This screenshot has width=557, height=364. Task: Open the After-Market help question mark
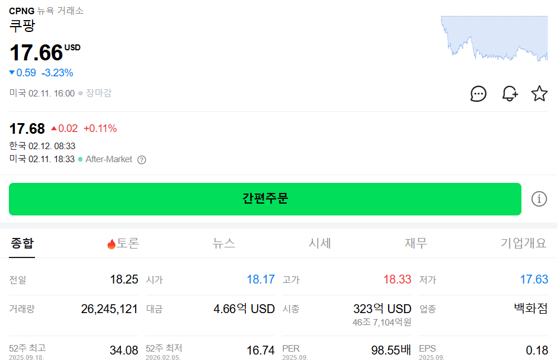point(142,160)
